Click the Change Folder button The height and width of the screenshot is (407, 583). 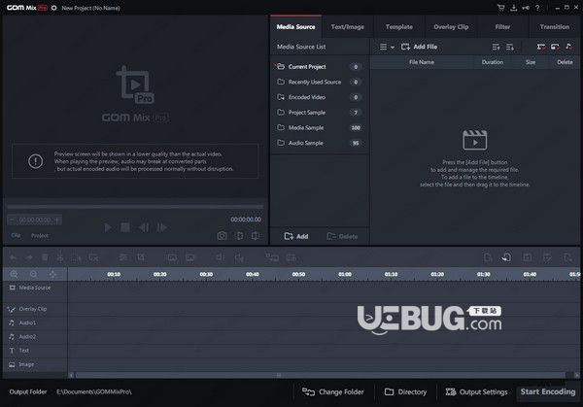[x=332, y=391]
